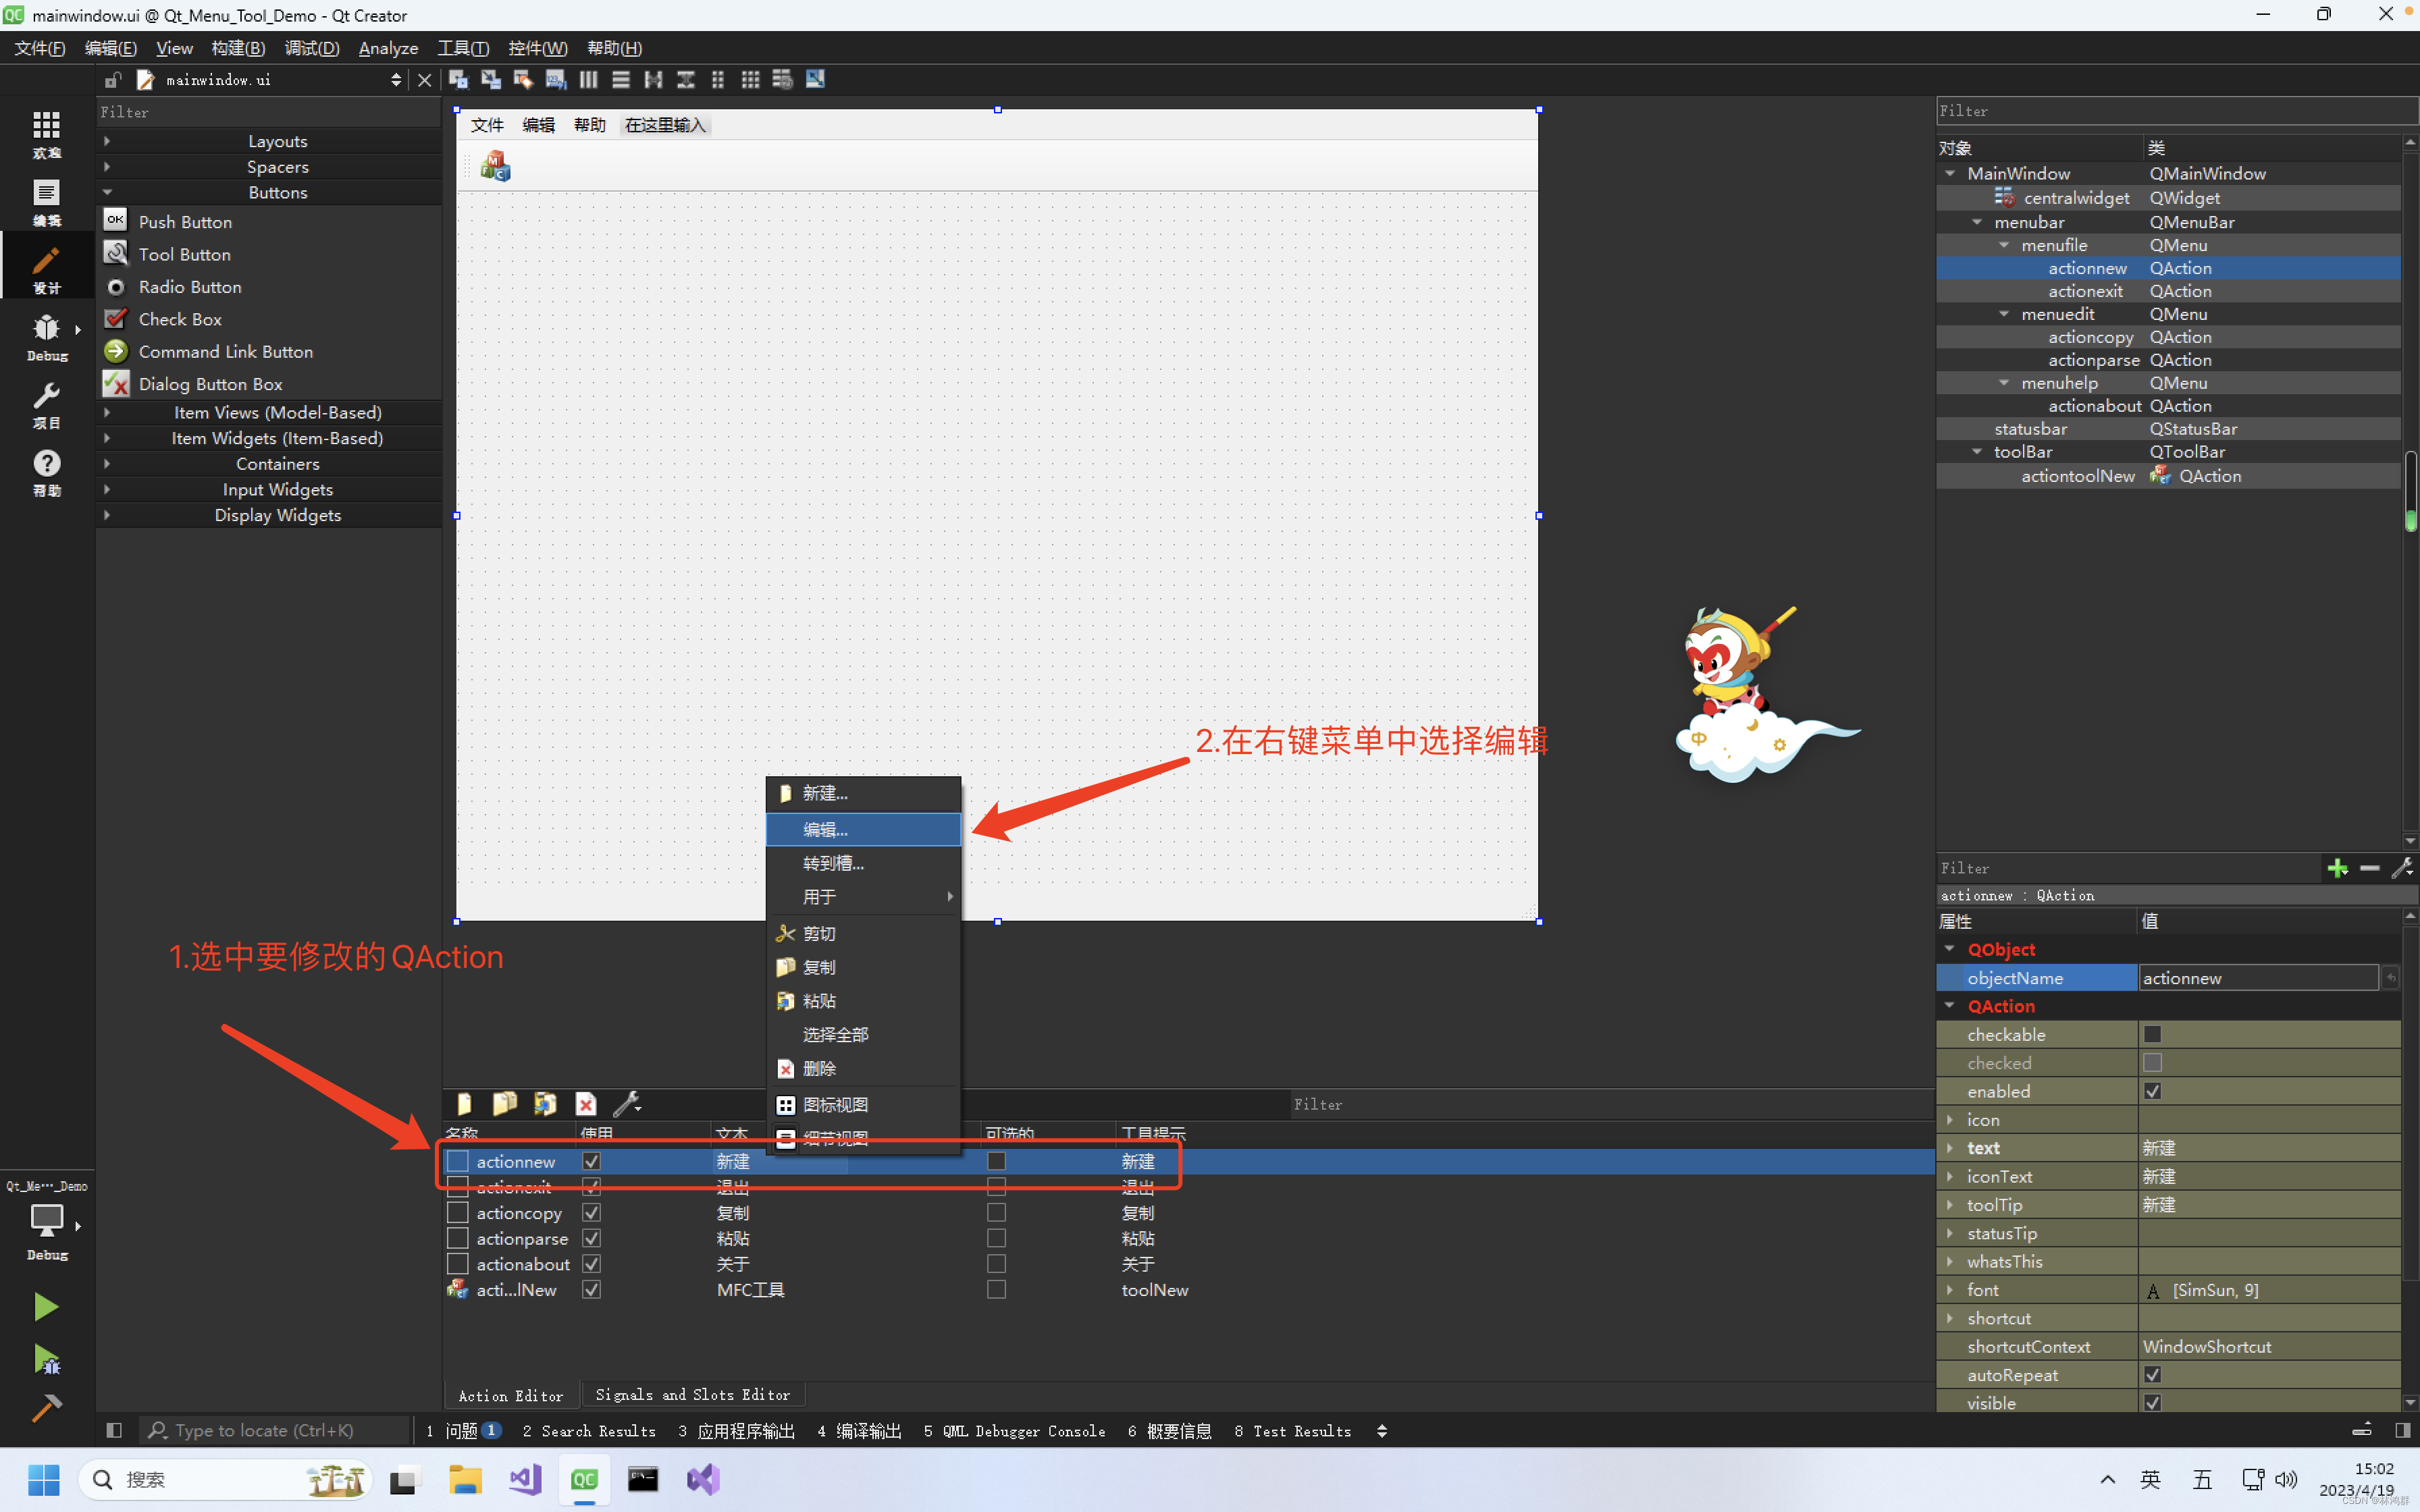Toggle autoRepeat property checkbox
The height and width of the screenshot is (1512, 2420).
[x=2152, y=1375]
